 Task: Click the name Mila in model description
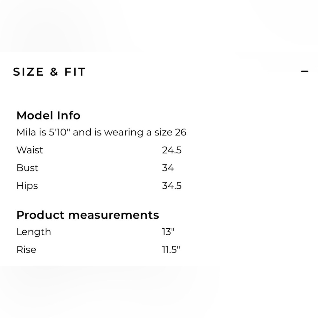coord(26,132)
